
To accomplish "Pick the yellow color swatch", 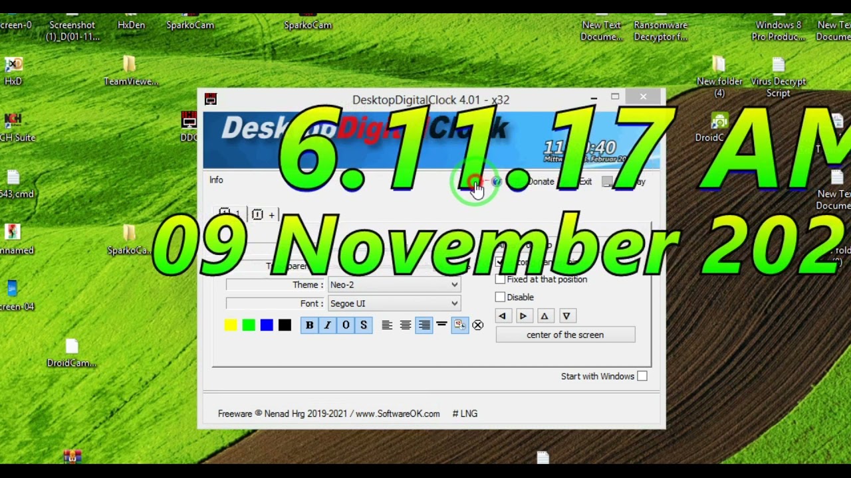I will 231,325.
